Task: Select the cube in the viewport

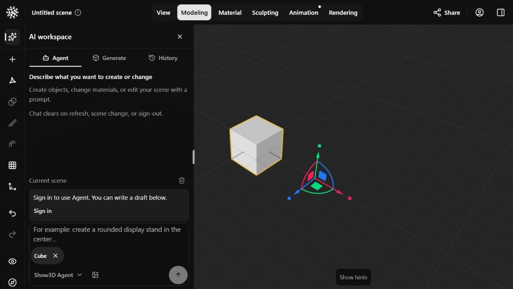Action: click(x=256, y=145)
